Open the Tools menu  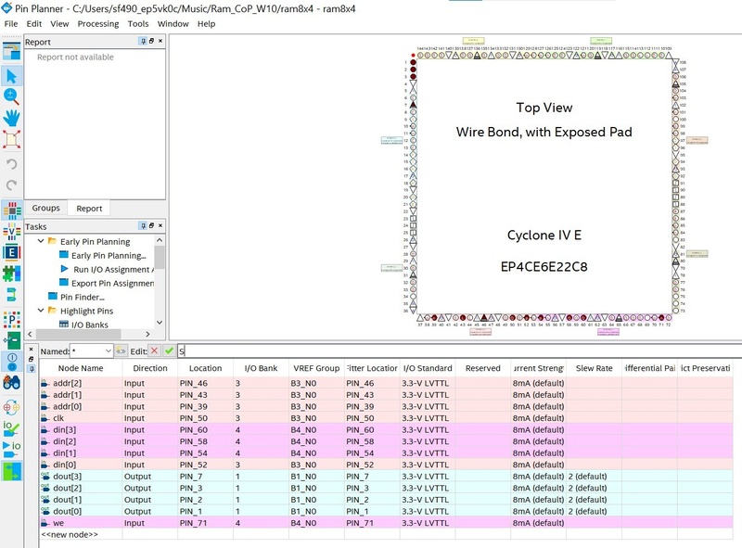pos(138,24)
